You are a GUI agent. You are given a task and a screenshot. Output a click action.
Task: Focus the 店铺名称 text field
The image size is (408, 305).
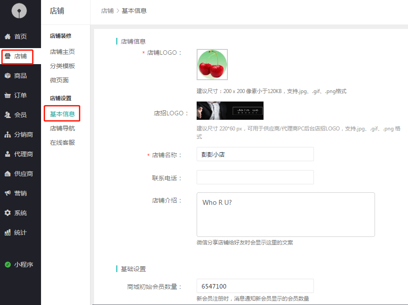click(255, 154)
